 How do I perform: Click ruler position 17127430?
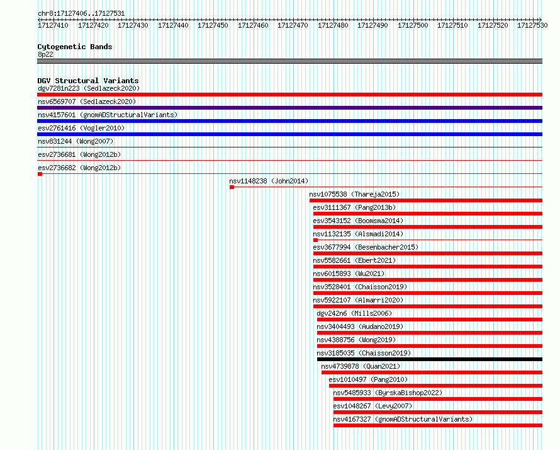click(133, 25)
